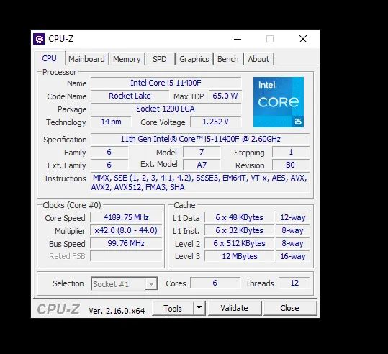
Task: Open the SPD tab
Action: (160, 59)
